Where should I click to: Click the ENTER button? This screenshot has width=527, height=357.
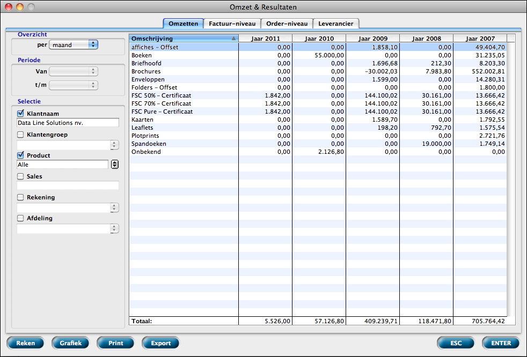501,343
